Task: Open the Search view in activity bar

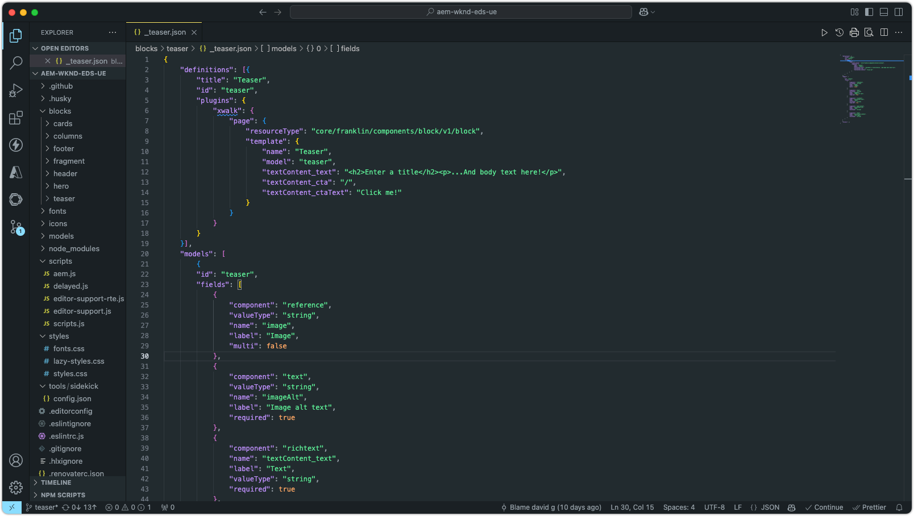Action: 16,63
